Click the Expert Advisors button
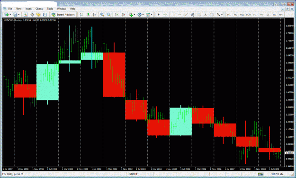Viewport: 296px width, 178px height. 63,15
